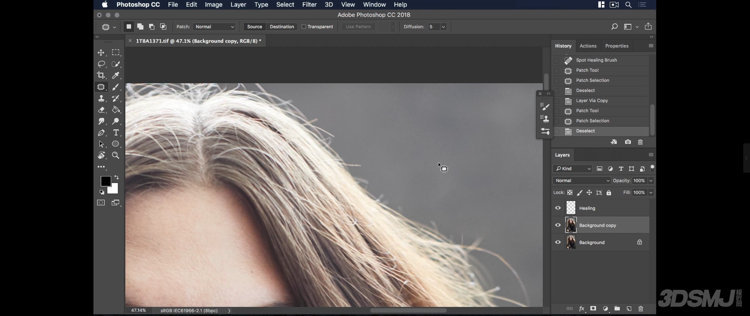This screenshot has width=750, height=316.
Task: Open the foreground color swatch
Action: pyautogui.click(x=106, y=181)
